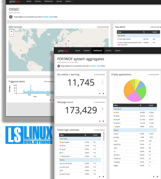Click the scrollbar in Failed login attempts widget
The width and height of the screenshot is (161, 179).
104,136
